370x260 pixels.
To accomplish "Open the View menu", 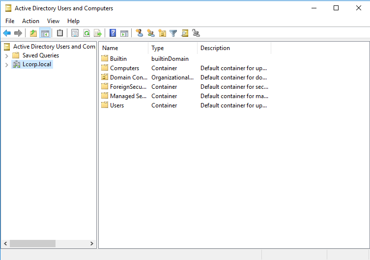I will (54, 21).
